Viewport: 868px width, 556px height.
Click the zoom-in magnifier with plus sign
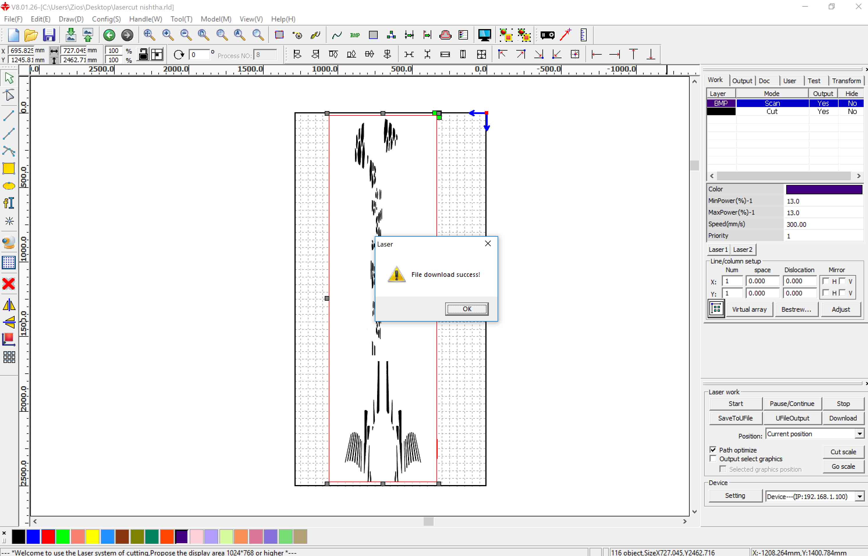tap(168, 35)
